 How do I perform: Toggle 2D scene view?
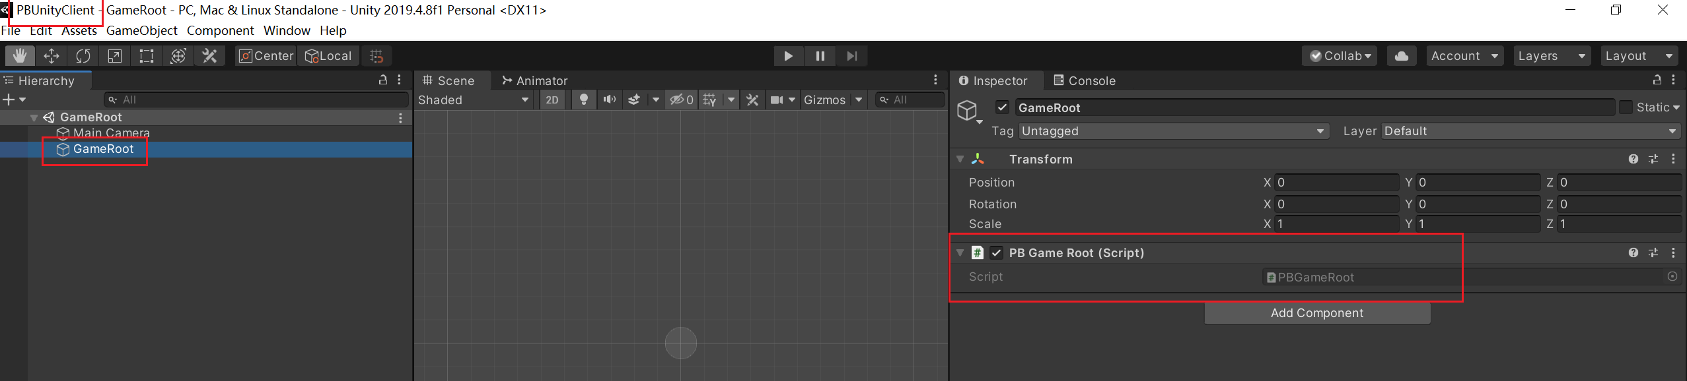(552, 100)
